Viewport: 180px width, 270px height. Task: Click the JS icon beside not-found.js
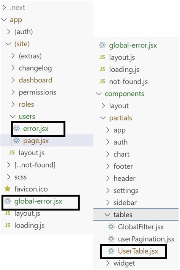point(102,81)
